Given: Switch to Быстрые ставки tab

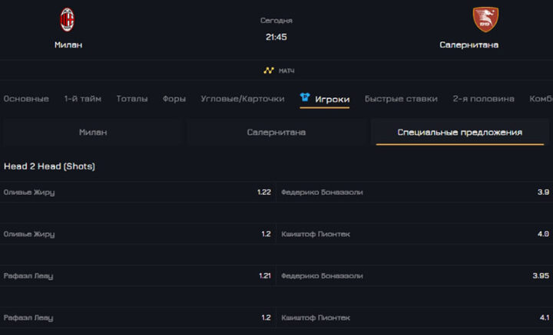Looking at the screenshot, I should point(401,99).
